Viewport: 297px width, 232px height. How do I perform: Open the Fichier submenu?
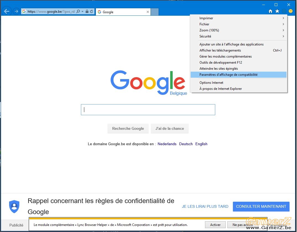pos(238,24)
